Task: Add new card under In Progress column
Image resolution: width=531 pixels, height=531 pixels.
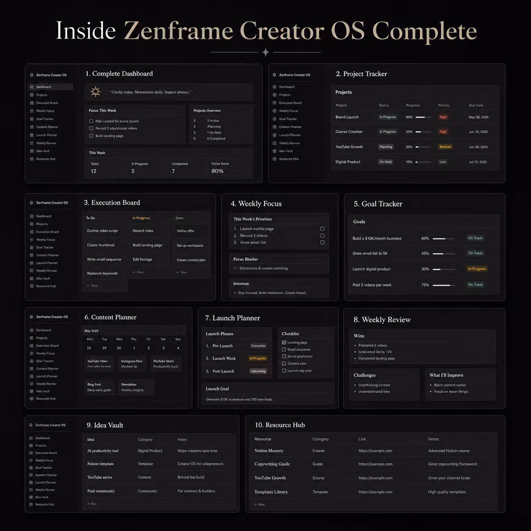Action: coord(138,272)
